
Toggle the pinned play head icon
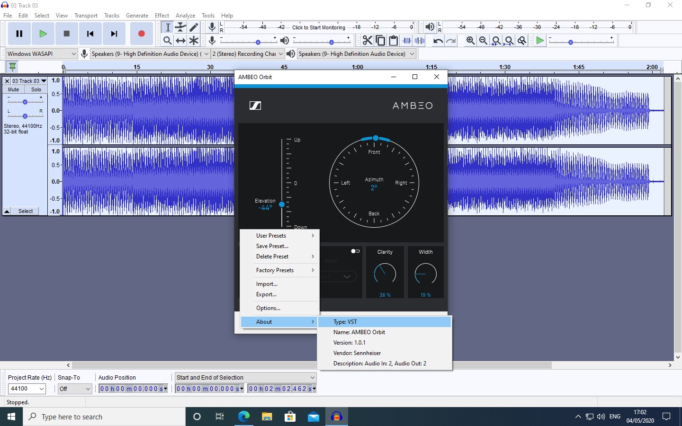click(x=13, y=67)
